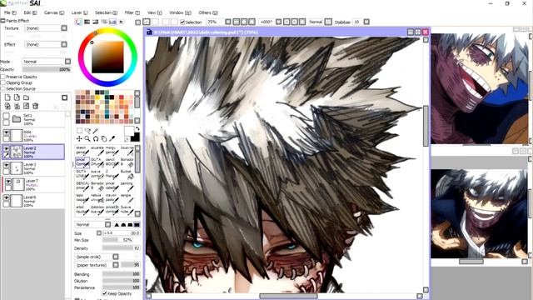
Task: Enable Selection Source option
Action: pos(3,89)
